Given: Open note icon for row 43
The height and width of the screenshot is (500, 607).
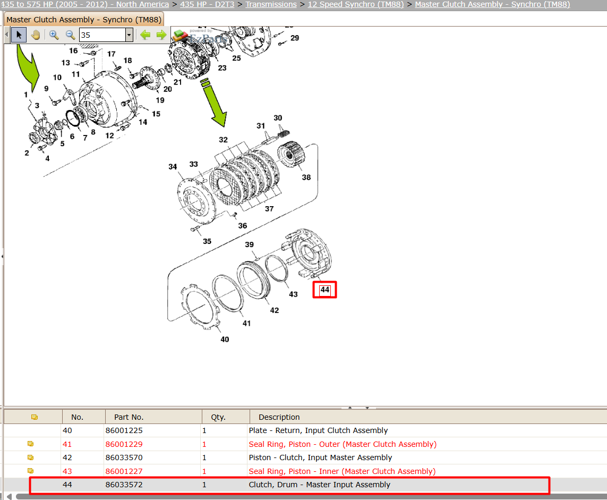Looking at the screenshot, I should click(x=31, y=471).
